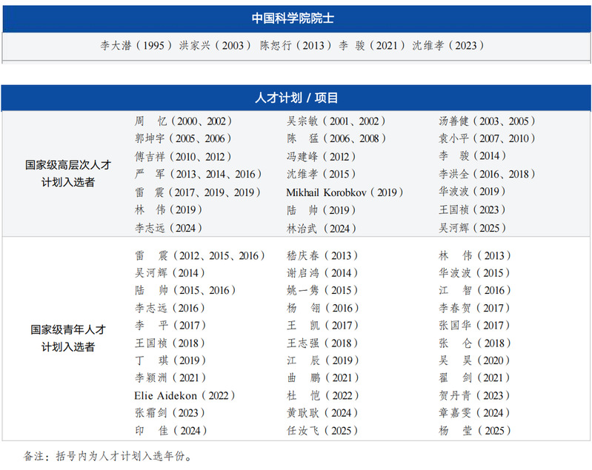This screenshot has width=592, height=470.
Task: Select 袁小平（2007、2010）entry
Action: (487, 138)
